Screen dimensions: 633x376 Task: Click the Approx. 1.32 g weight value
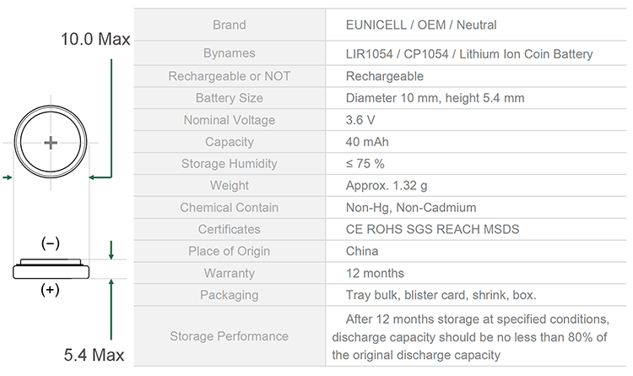click(387, 186)
